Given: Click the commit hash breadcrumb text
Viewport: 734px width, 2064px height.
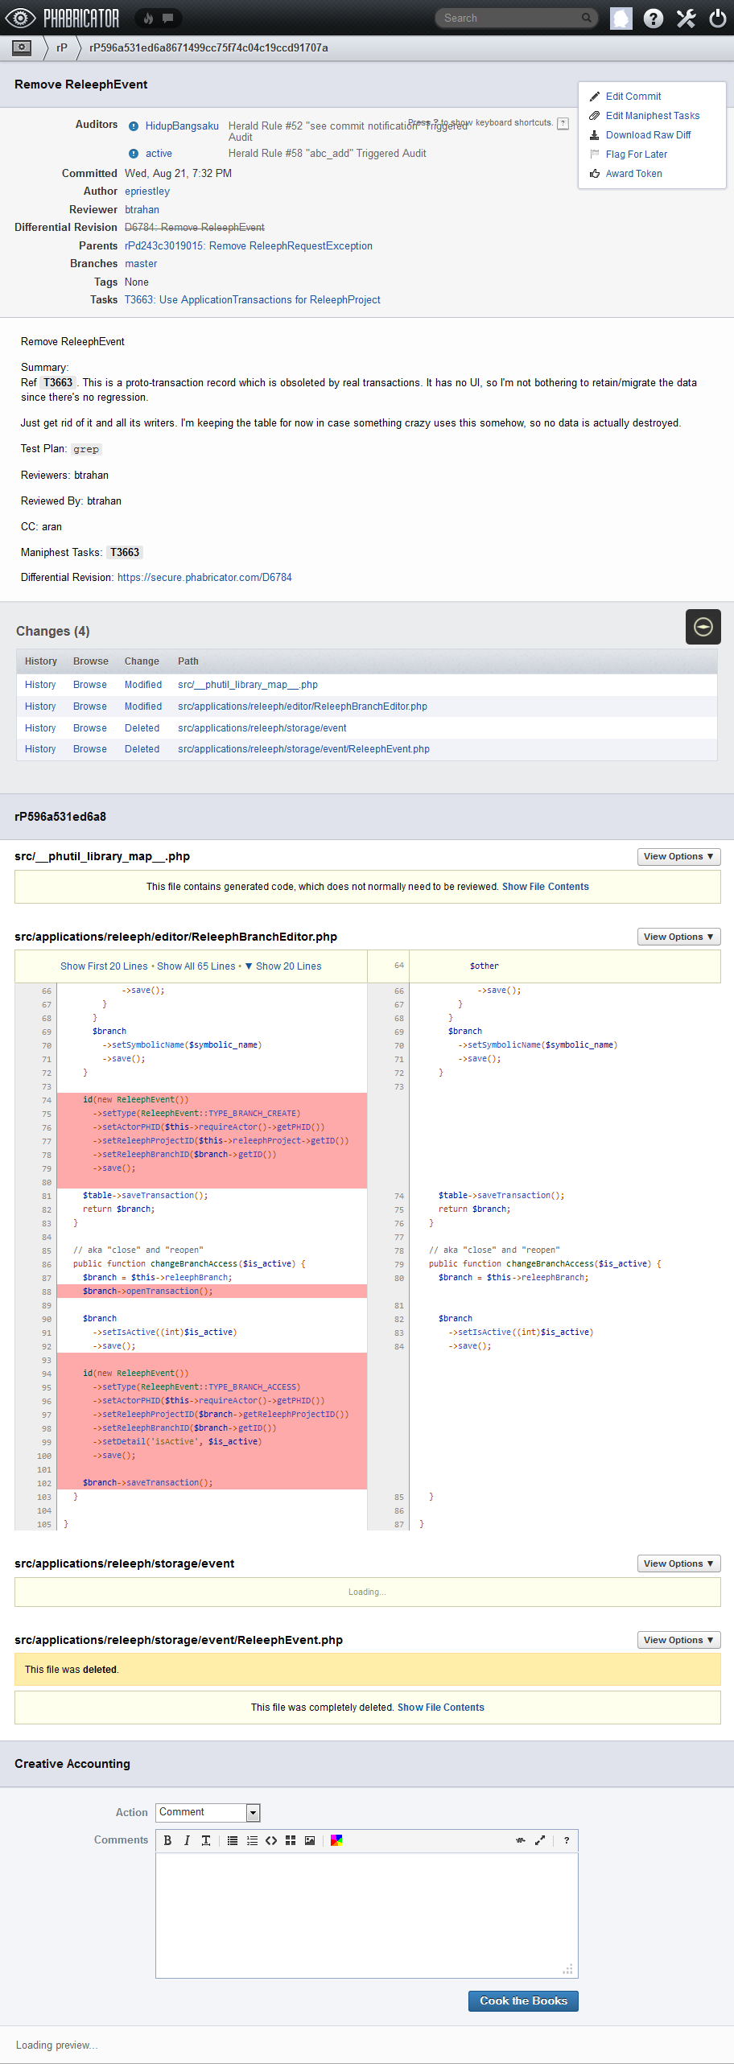Looking at the screenshot, I should tap(208, 47).
